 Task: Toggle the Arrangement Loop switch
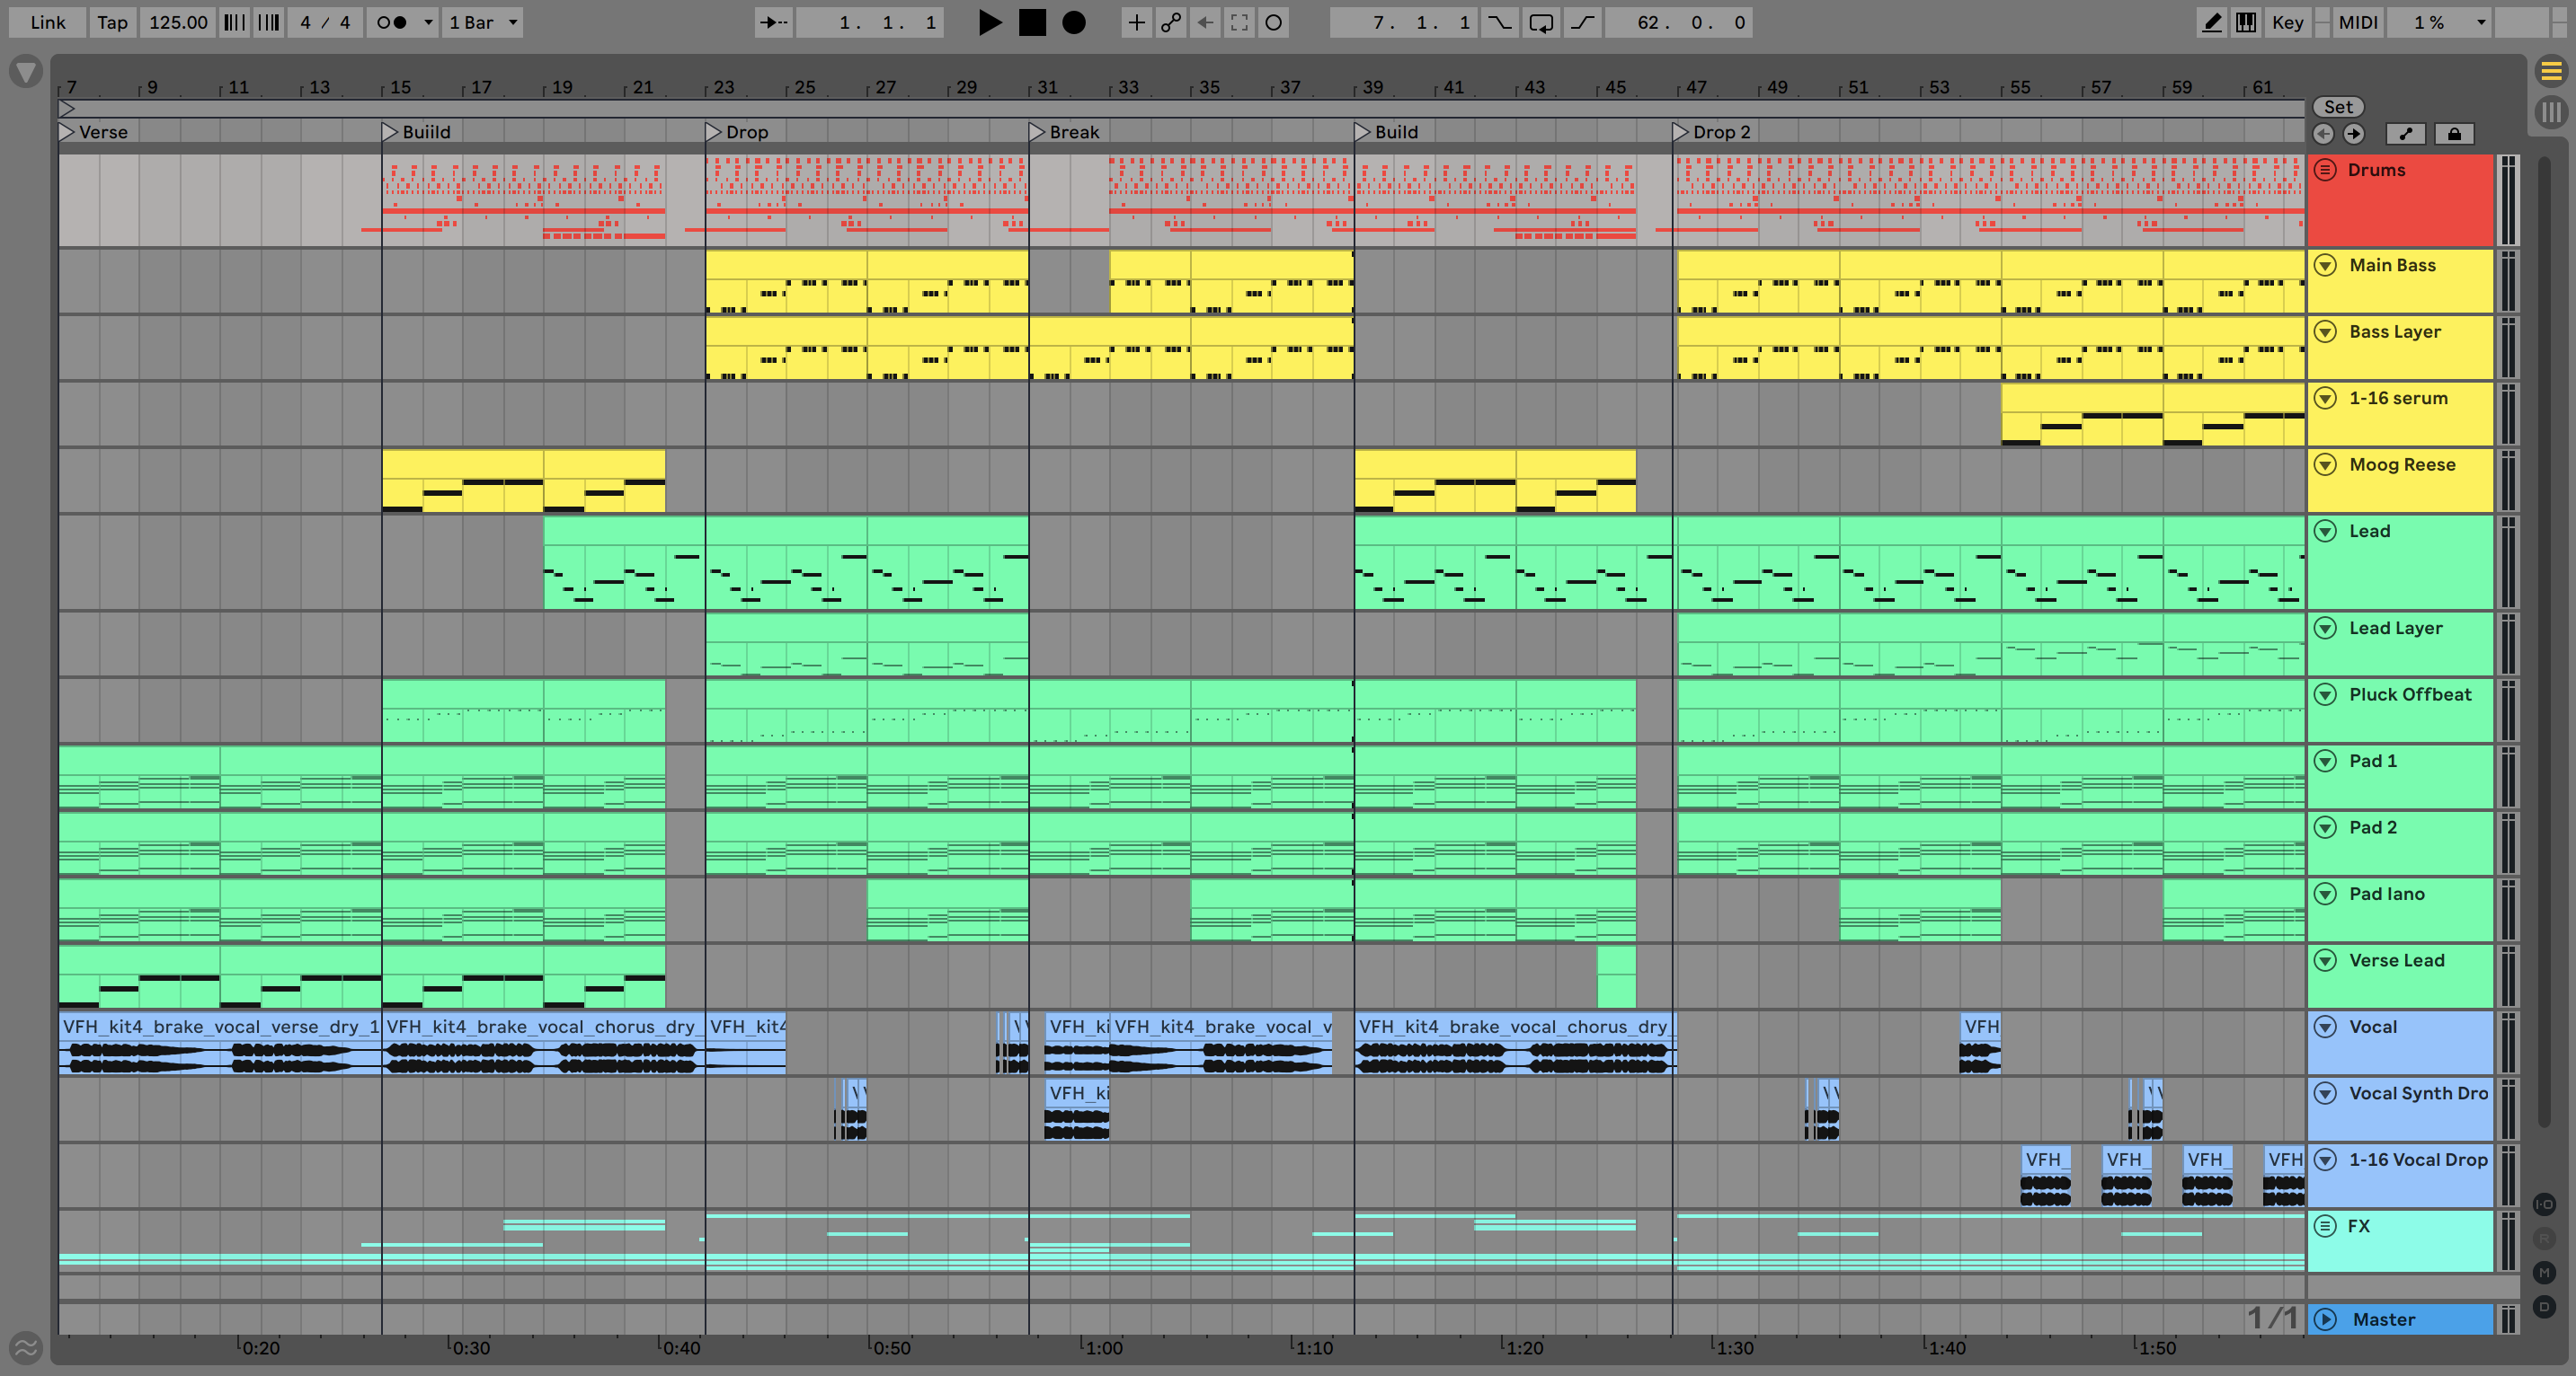(1541, 22)
